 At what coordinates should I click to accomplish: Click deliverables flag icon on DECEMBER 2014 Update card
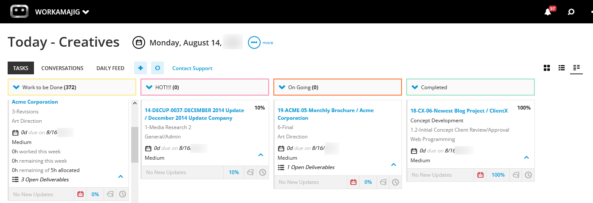point(250,172)
